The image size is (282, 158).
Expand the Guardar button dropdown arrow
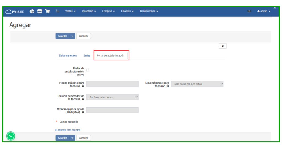(72, 36)
